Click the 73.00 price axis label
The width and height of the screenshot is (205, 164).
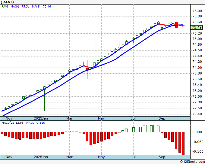coord(197,96)
